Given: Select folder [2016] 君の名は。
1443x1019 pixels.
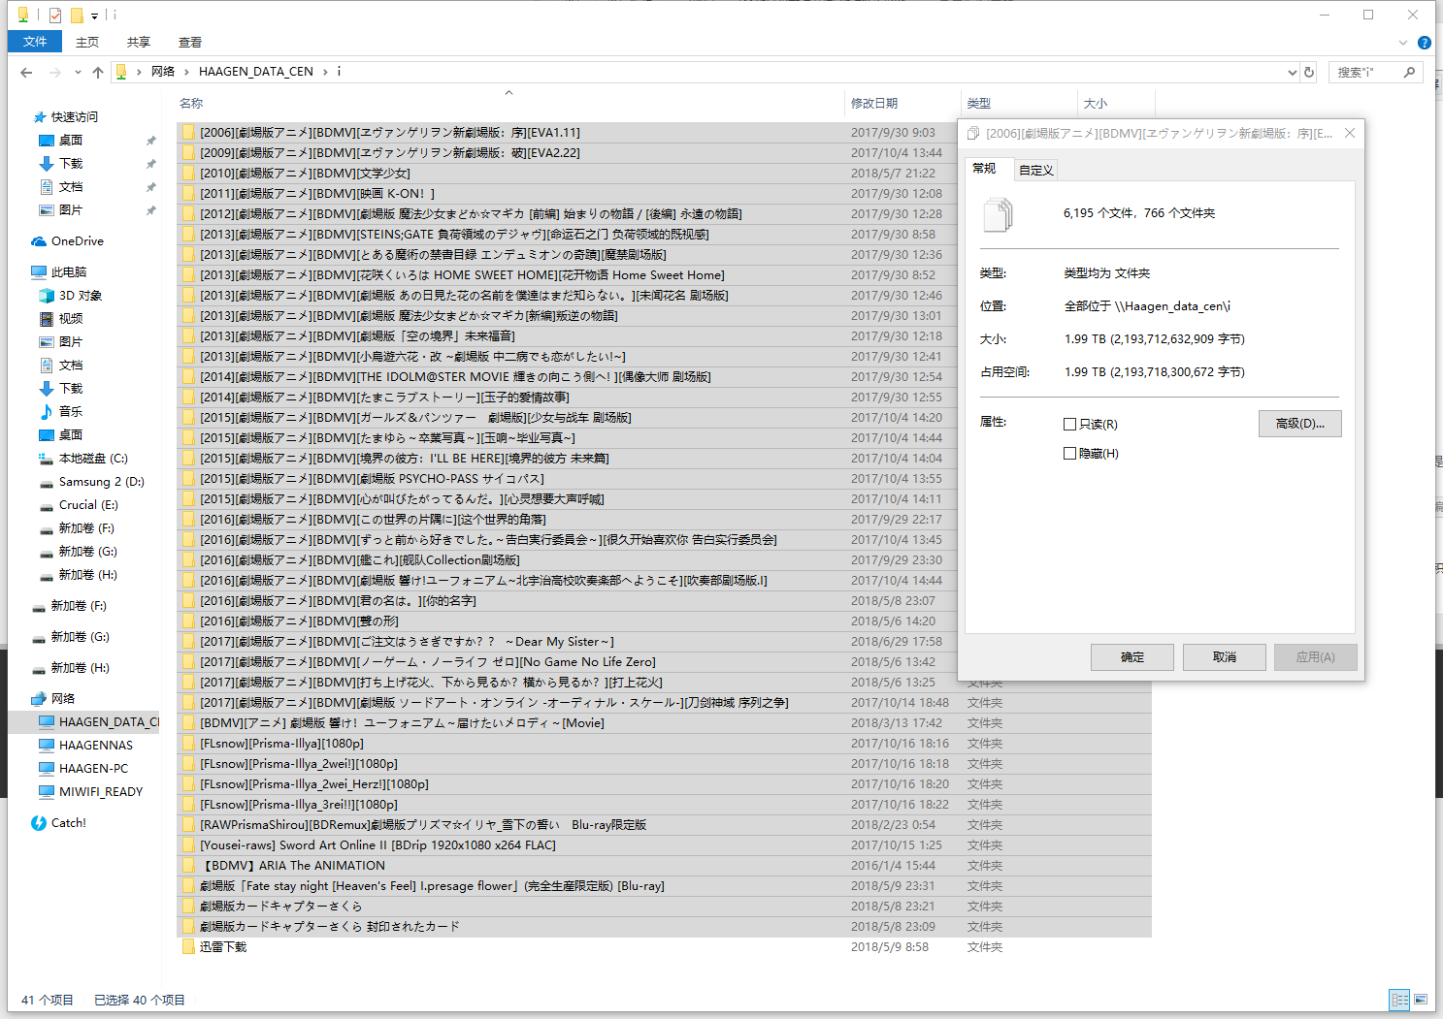Looking at the screenshot, I should point(338,600).
